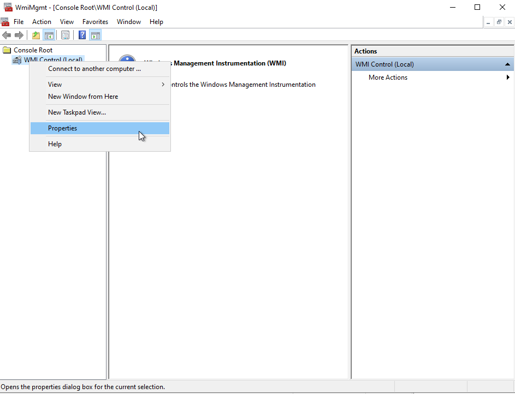Viewport: 515px width, 394px height.
Task: Toggle Show/Hide Console Tree toolbar icon
Action: click(x=49, y=35)
